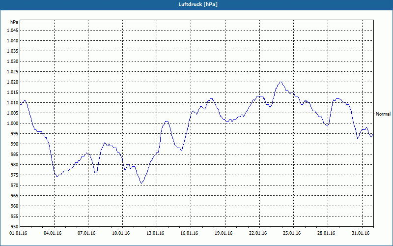Click the 22.01.16 date label
The image size is (393, 246).
tap(257, 233)
